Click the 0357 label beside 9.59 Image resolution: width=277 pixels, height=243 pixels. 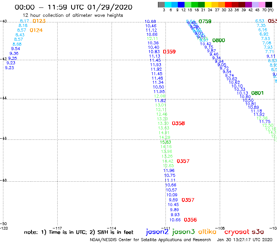coord(188,200)
